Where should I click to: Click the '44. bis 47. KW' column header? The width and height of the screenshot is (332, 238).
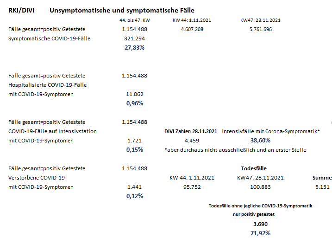point(134,20)
